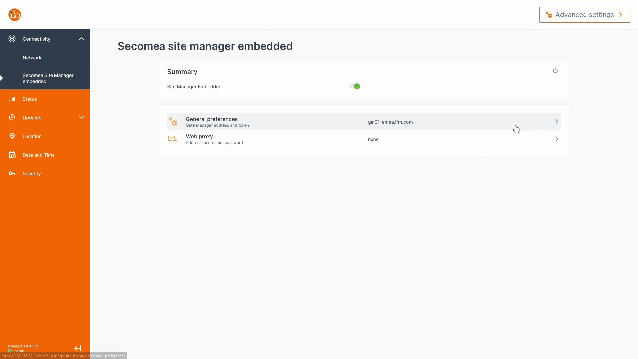The image size is (638, 359).
Task: Click the Updates refresh icon
Action: click(x=12, y=118)
